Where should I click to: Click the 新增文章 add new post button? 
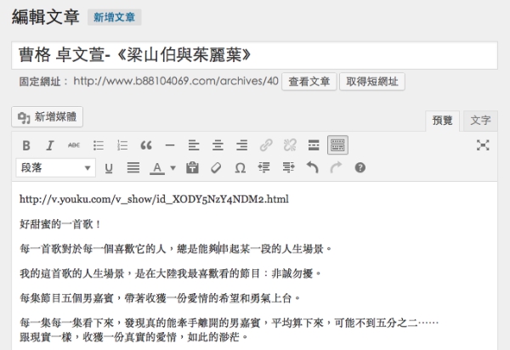point(114,17)
